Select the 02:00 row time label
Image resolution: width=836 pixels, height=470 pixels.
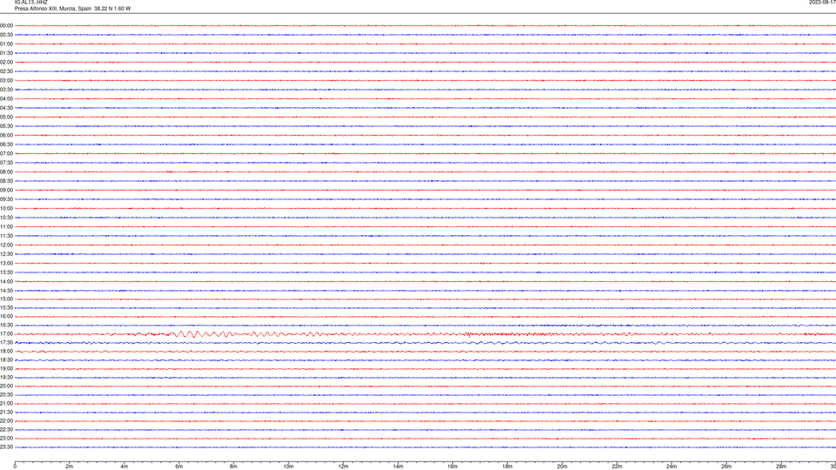point(6,63)
